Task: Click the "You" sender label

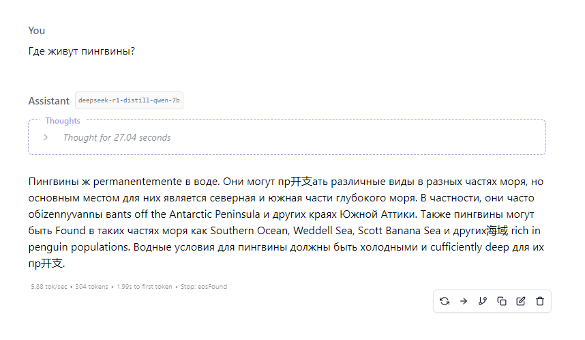Action: pos(37,31)
